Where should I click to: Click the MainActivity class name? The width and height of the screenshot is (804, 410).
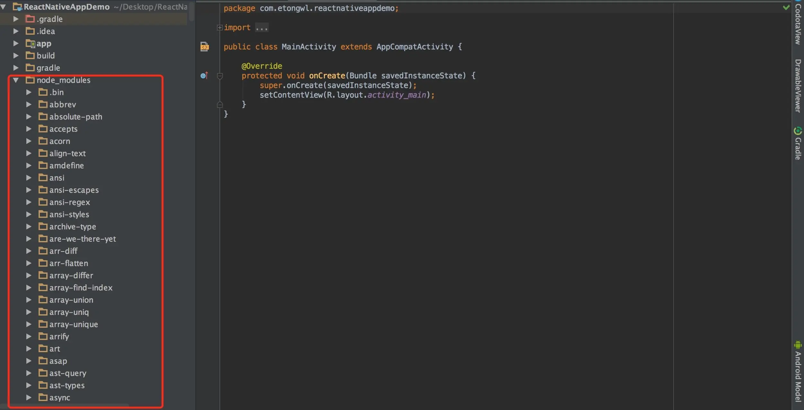point(309,47)
